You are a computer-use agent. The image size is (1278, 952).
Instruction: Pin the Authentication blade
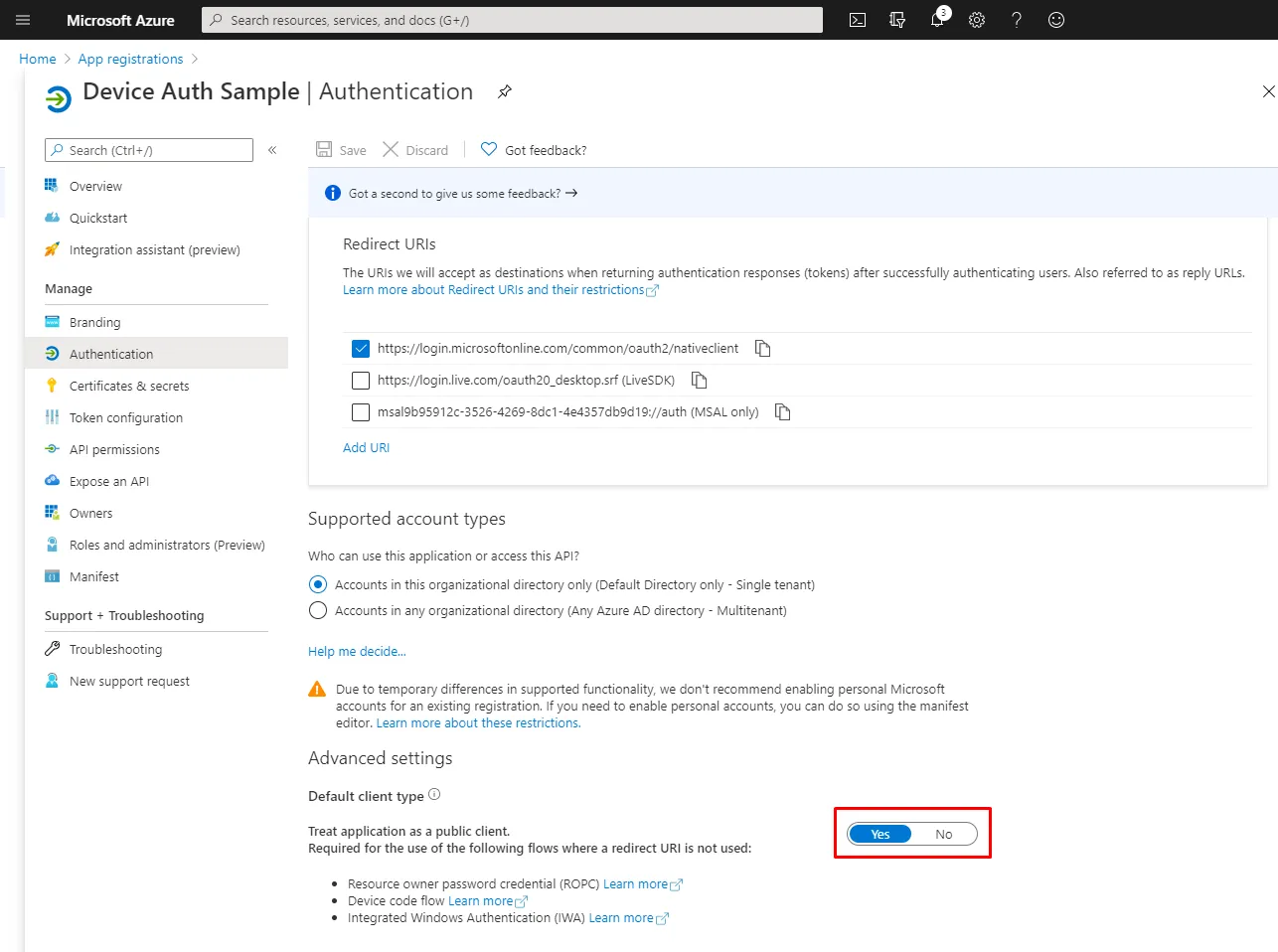click(505, 91)
